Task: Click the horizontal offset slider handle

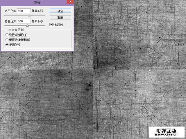Action: click(x=29, y=15)
